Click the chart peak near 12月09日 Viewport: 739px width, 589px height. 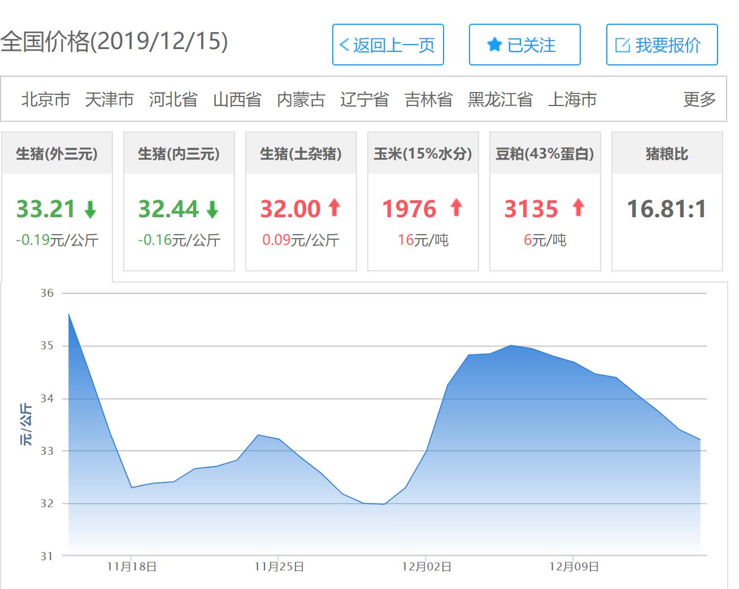click(512, 345)
